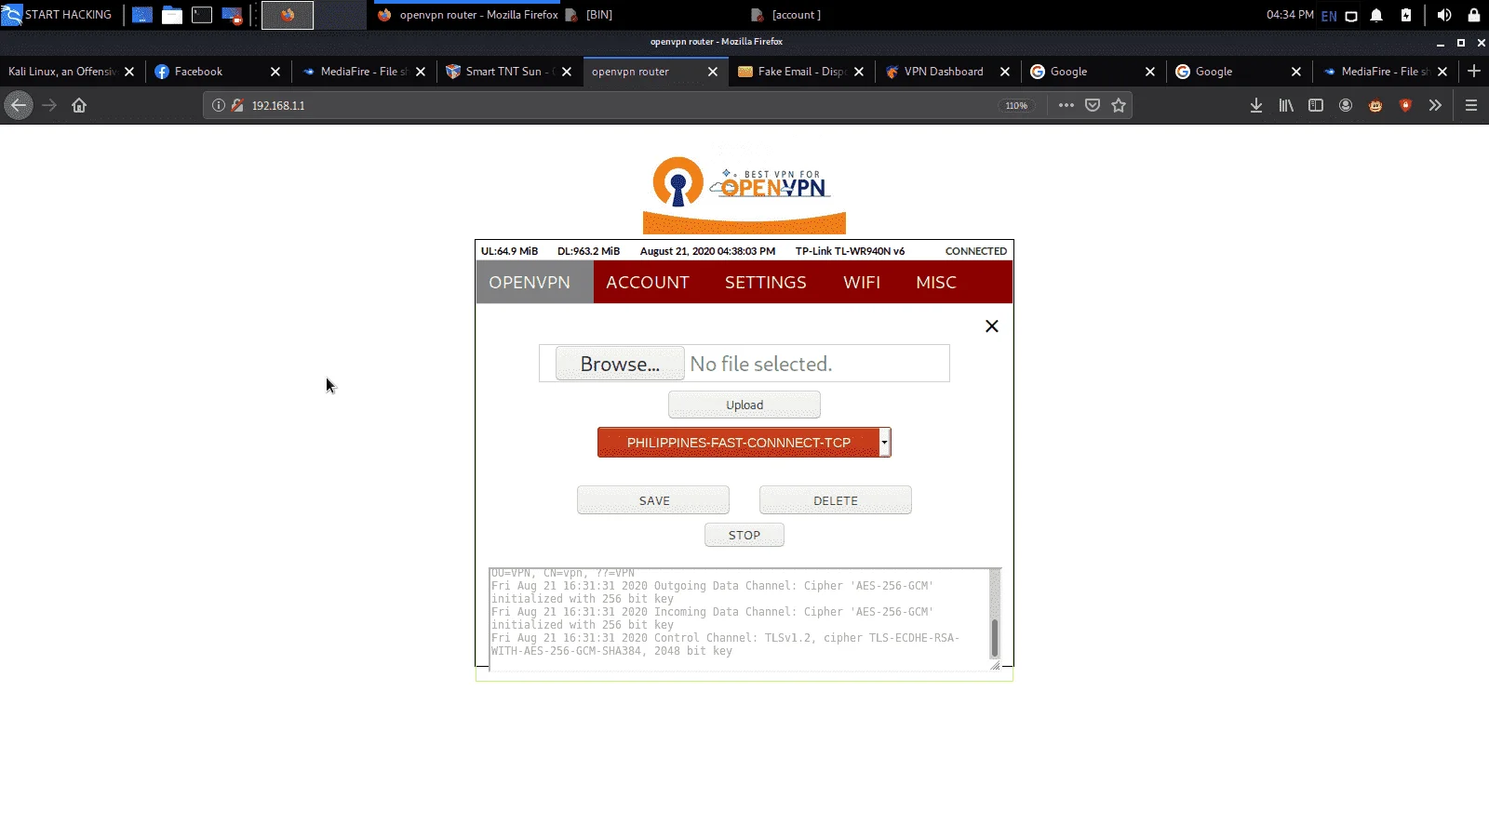Open the screen recorder taskbar icon
Screen dimensions: 1489x837
tap(232, 15)
